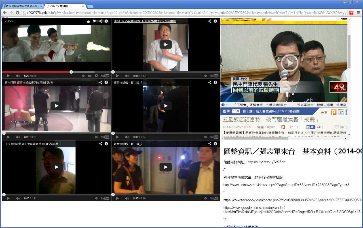The image size is (363, 228).
Task: Click the bit.ly short URL link
Action: coord(266,162)
